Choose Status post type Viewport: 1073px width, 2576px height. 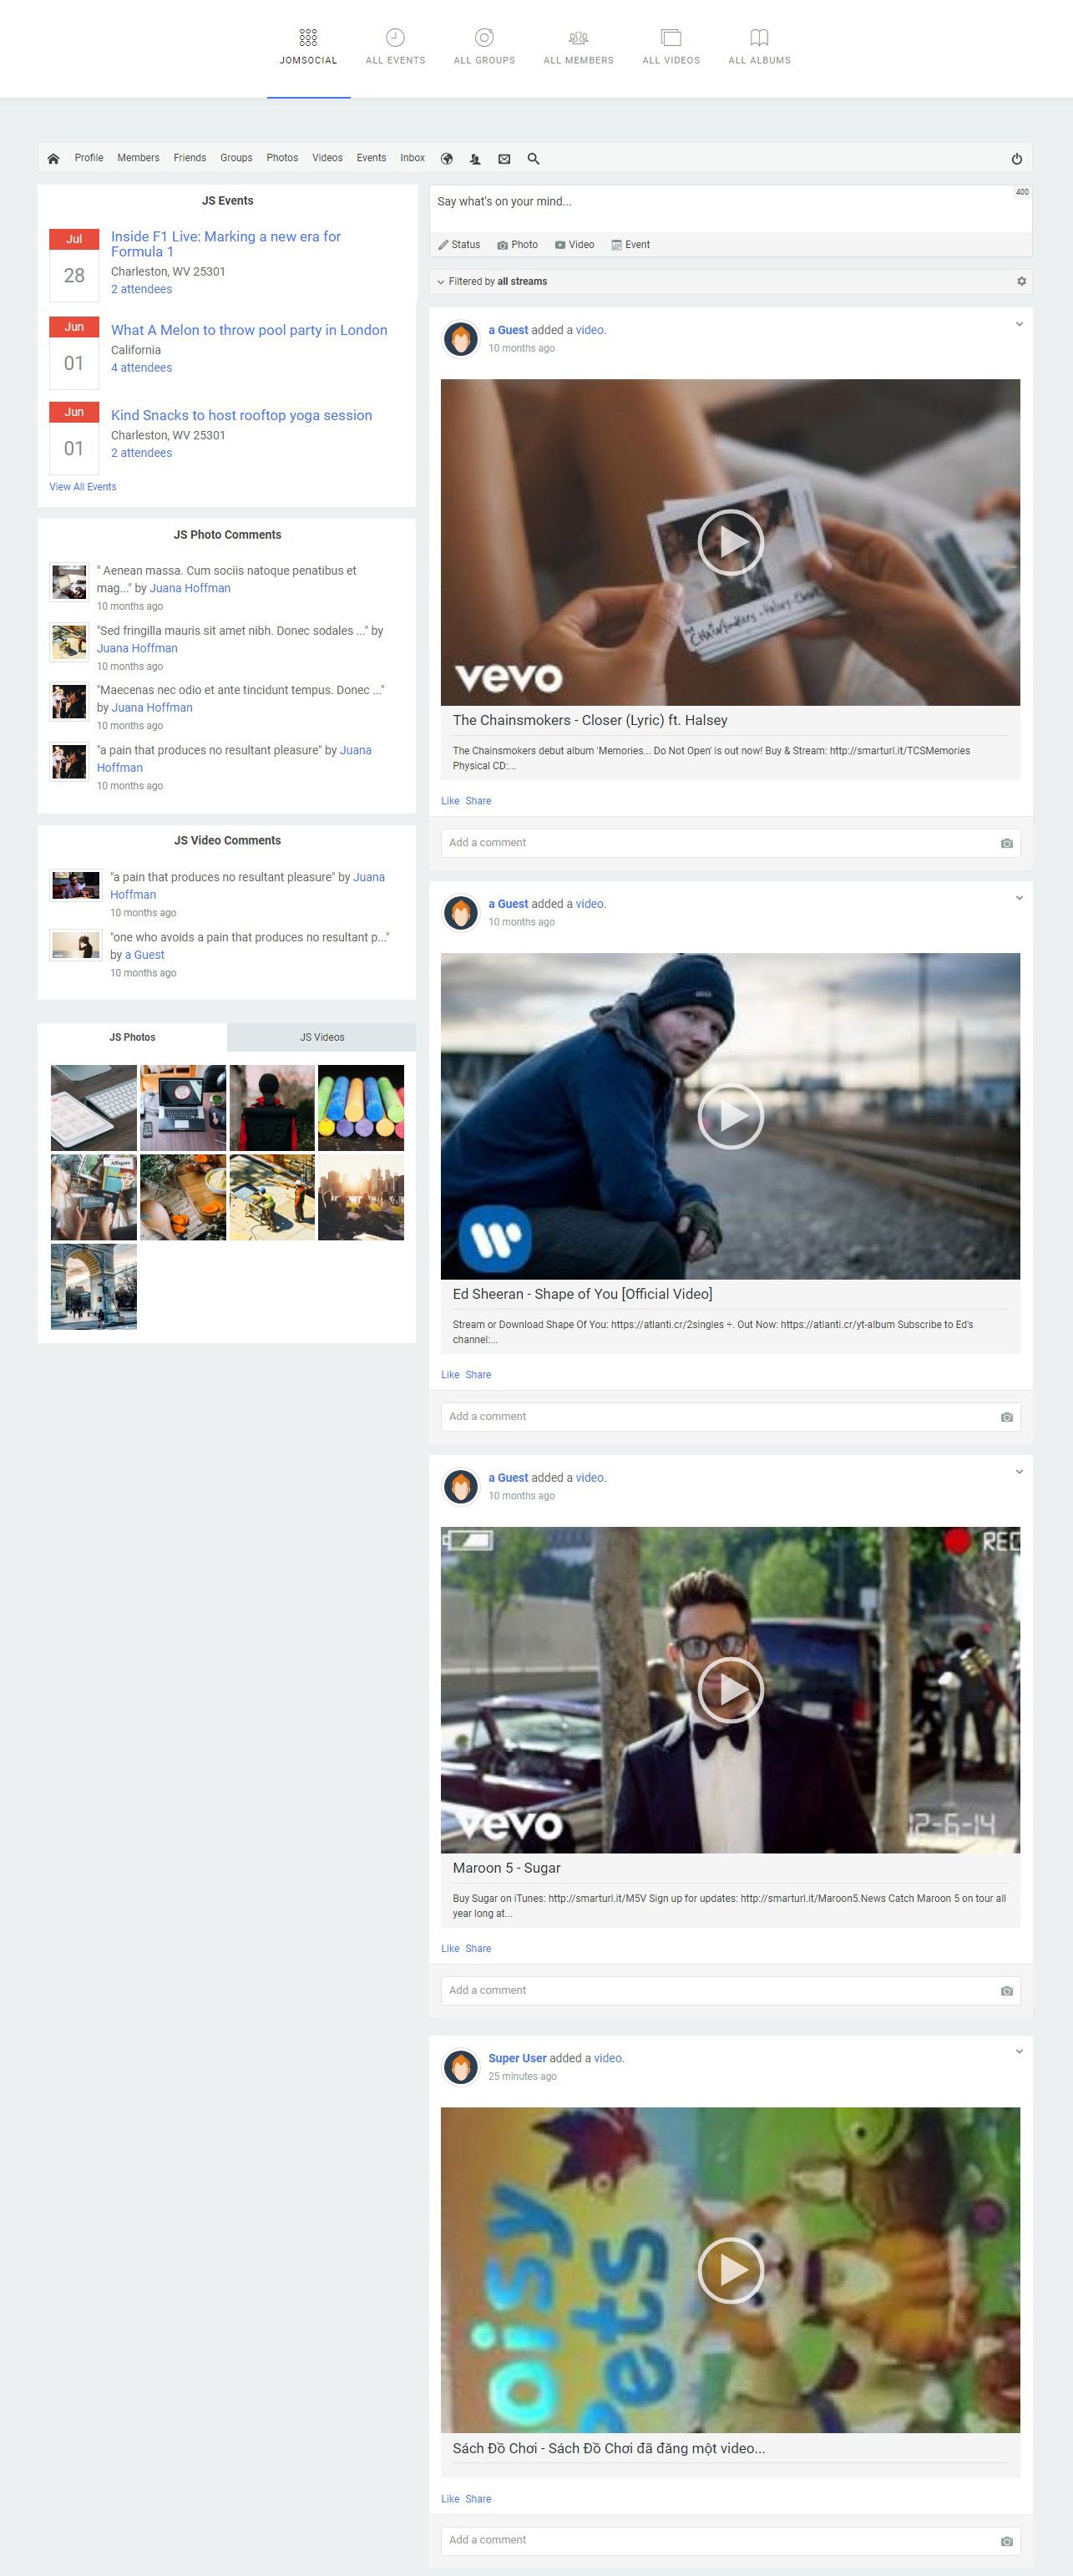459,244
